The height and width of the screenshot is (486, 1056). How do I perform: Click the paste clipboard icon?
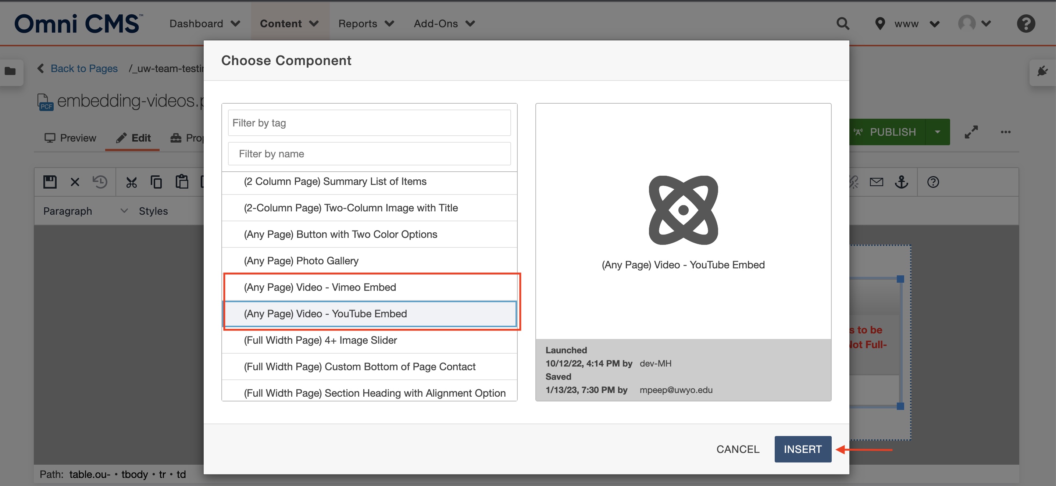pos(182,182)
